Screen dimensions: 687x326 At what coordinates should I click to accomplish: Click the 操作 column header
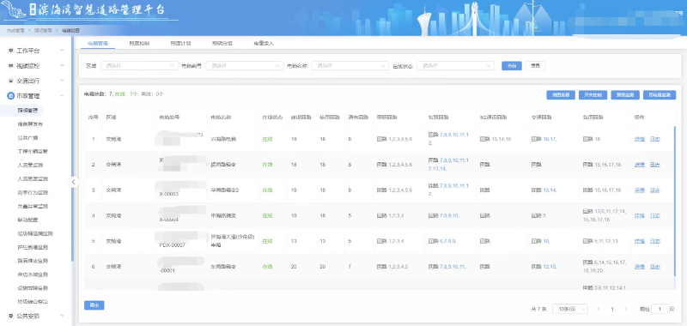(639, 118)
